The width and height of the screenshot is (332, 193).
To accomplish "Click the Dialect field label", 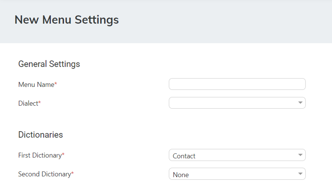I will tap(28, 103).
